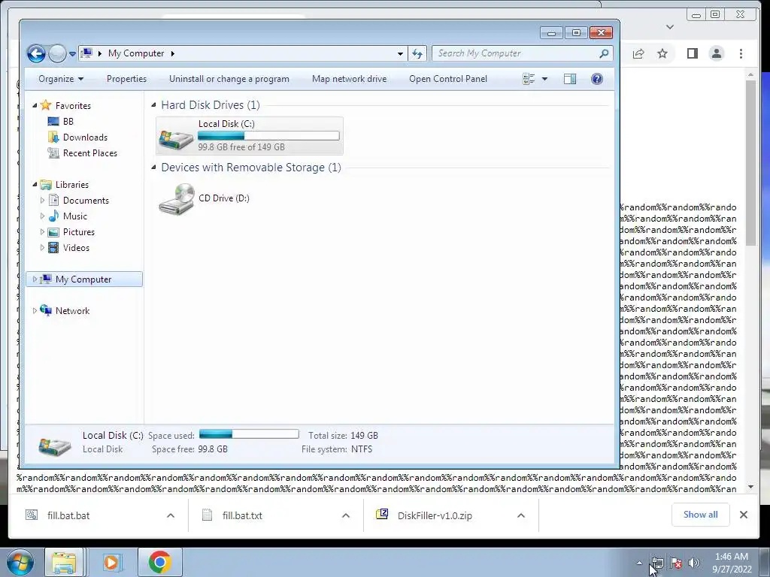Open address bar previous locations dropdown
Image resolution: width=770 pixels, height=577 pixels.
pos(400,53)
